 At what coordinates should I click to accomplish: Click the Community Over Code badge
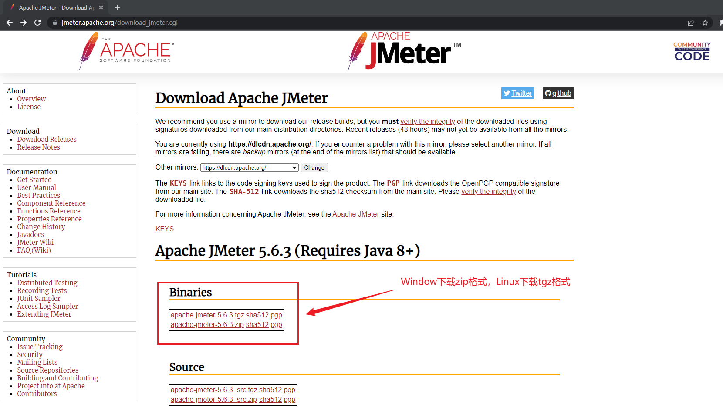(x=692, y=51)
